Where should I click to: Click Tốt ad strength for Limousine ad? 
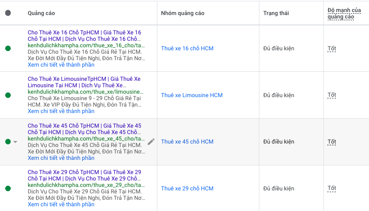[x=332, y=95]
